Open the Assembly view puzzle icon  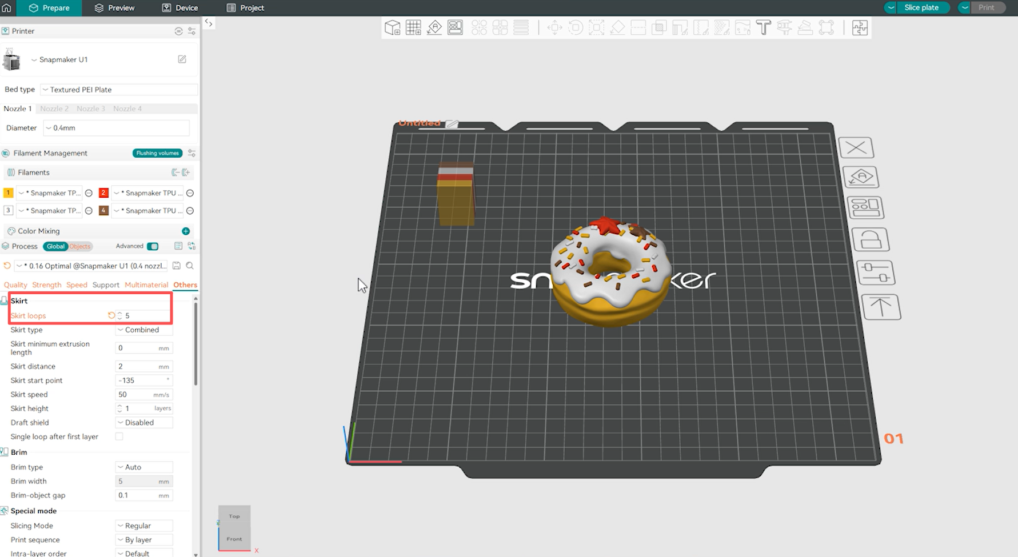tap(860, 27)
